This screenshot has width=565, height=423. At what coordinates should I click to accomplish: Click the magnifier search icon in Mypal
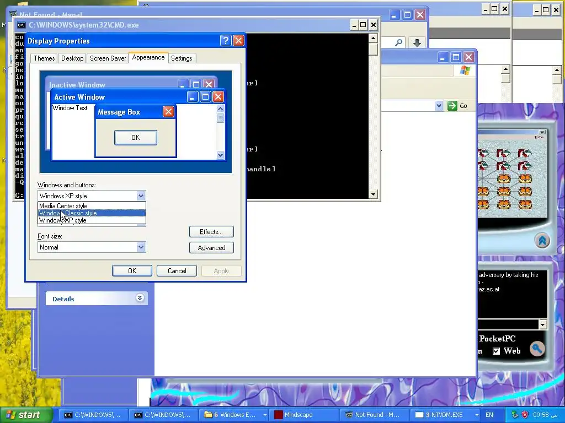398,43
